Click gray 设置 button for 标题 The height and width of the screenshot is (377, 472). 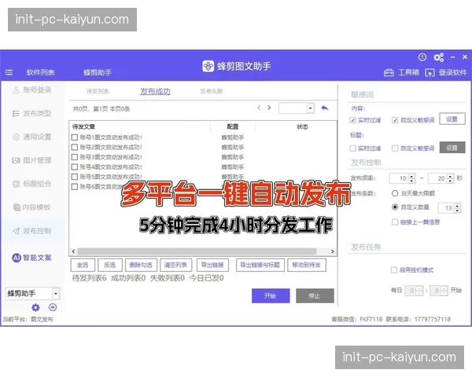tap(452, 148)
